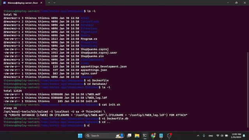Open Task View on the taskbar
The image size is (249, 140).
point(129,136)
